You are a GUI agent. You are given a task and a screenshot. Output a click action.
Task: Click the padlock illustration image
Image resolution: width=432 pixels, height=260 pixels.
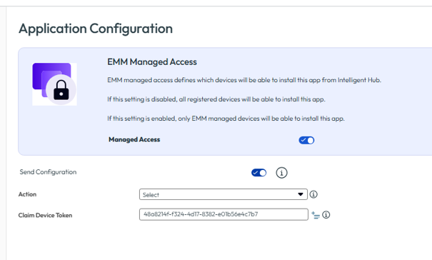pyautogui.click(x=54, y=84)
